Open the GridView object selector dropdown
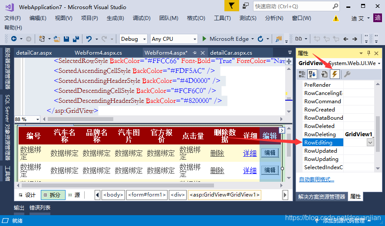This screenshot has height=226, width=385. pyautogui.click(x=379, y=63)
